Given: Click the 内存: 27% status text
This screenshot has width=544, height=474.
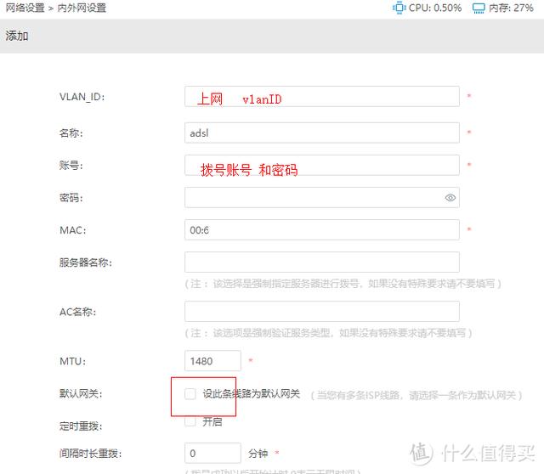Looking at the screenshot, I should point(511,8).
